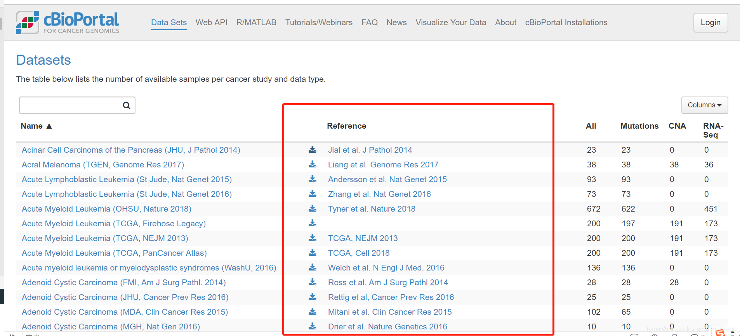Screen dimensions: 740x336
Task: Download Adenoid Cystic Carcinoma JHU dataset
Action: (x=313, y=297)
